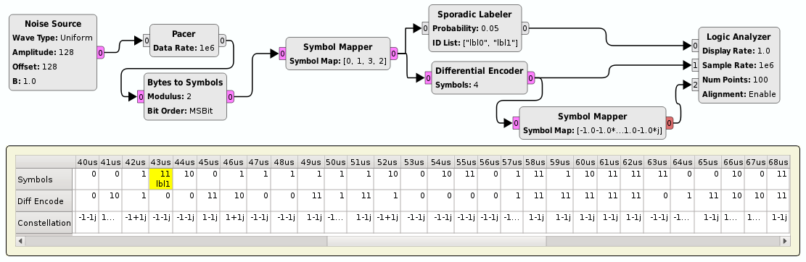806x262 pixels.
Task: Click the Diff Encode cell '0' at 63us
Action: tap(657, 201)
